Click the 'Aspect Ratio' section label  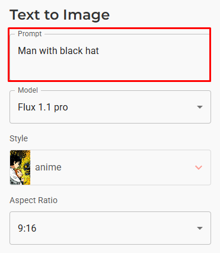click(33, 200)
